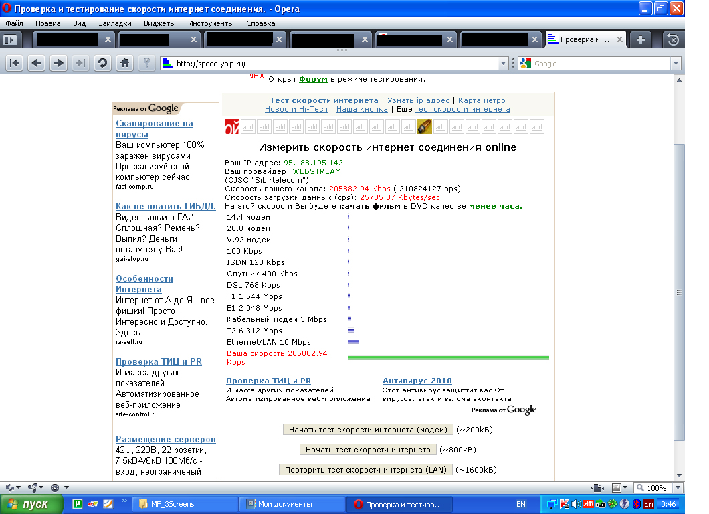Screen dimensions: 709x514
Task: Reload the current page
Action: pos(102,63)
